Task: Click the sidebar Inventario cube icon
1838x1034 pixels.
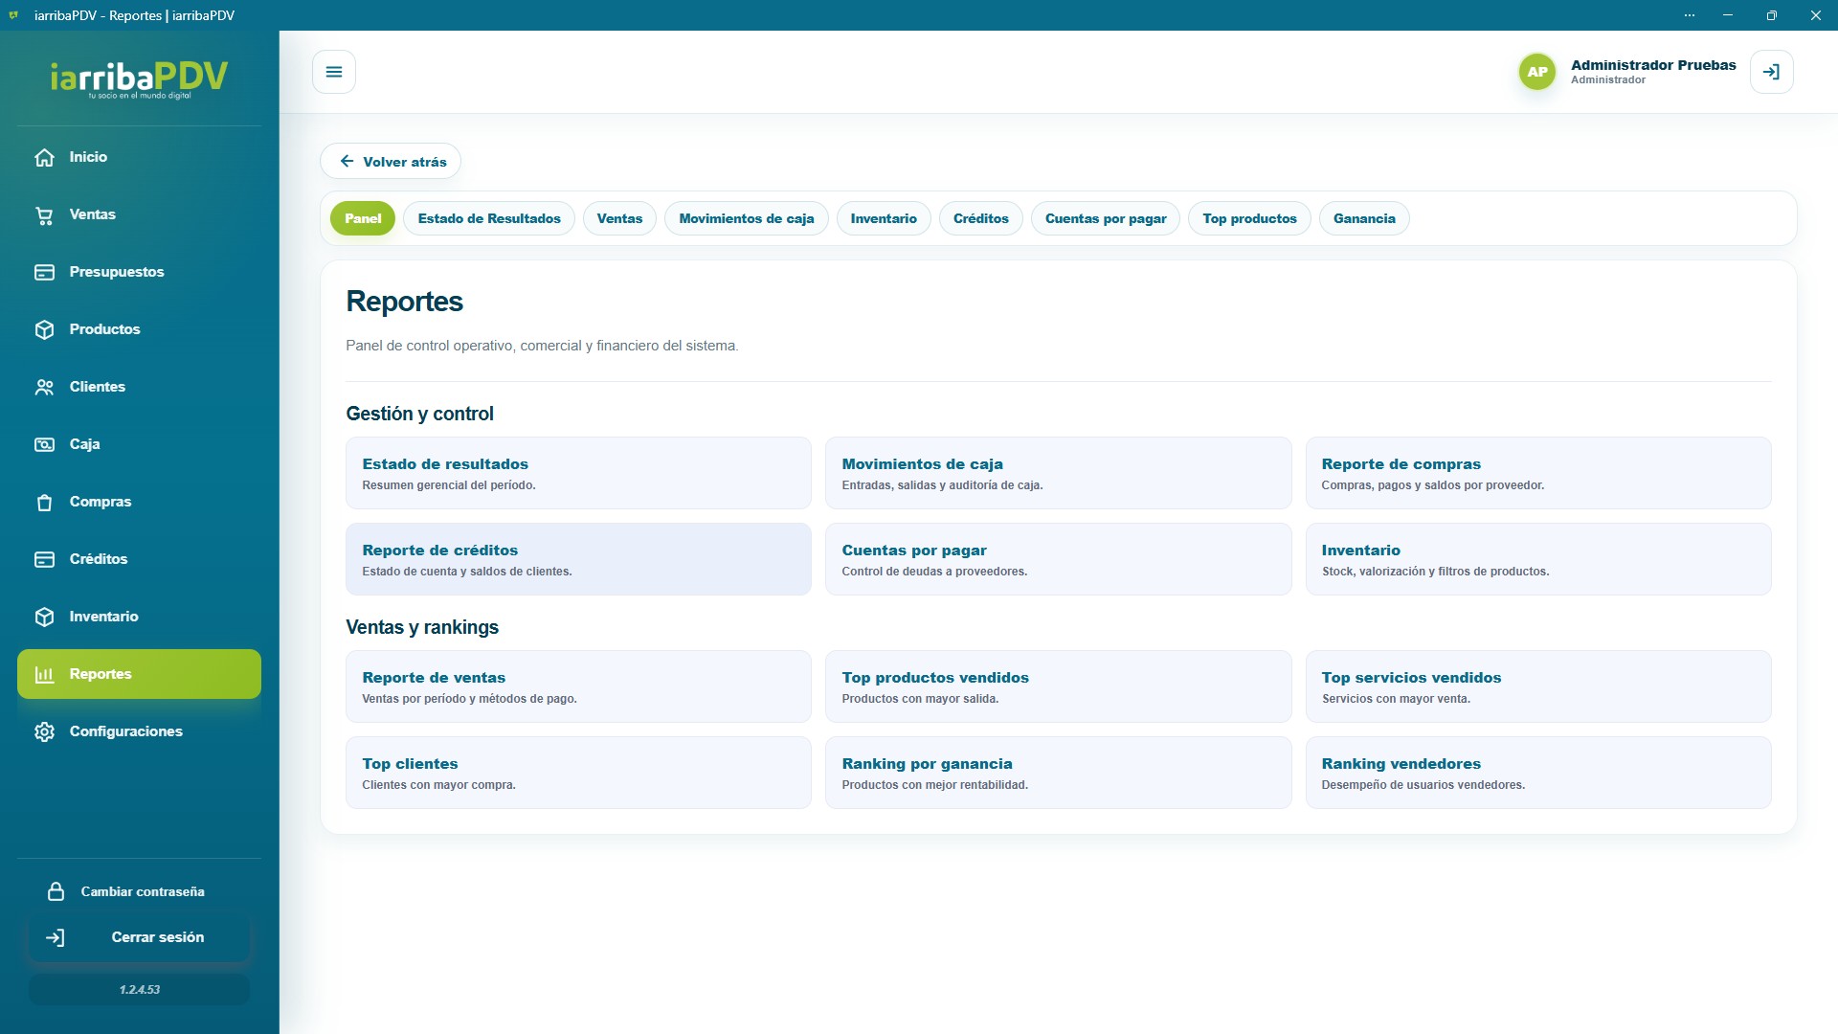Action: tap(44, 617)
